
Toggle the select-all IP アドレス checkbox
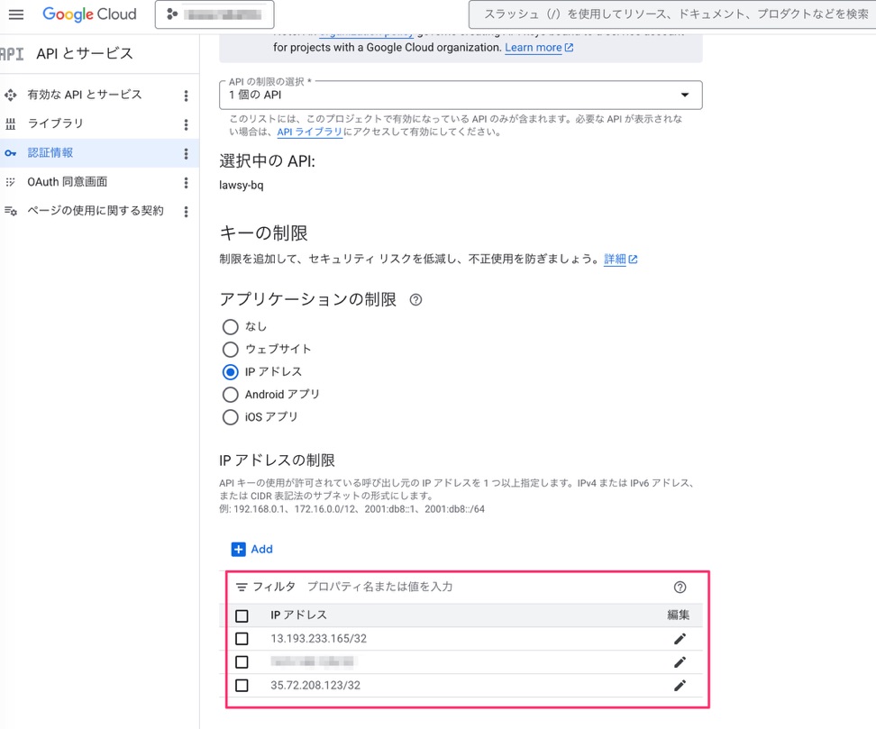click(x=242, y=616)
